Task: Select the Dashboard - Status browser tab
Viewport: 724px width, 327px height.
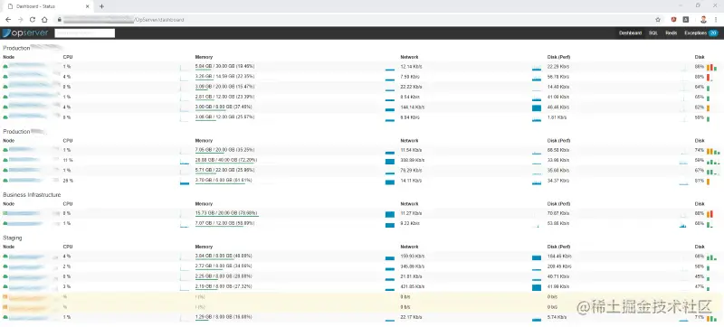Action: [x=49, y=6]
